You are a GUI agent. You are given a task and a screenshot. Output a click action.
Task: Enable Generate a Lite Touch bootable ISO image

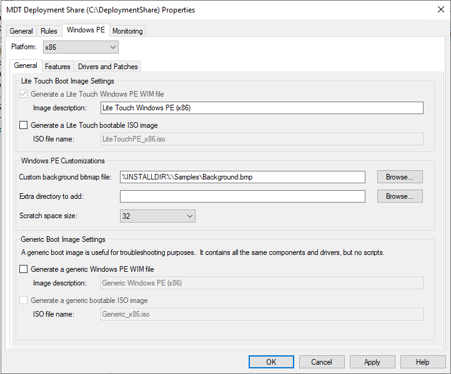(24, 125)
